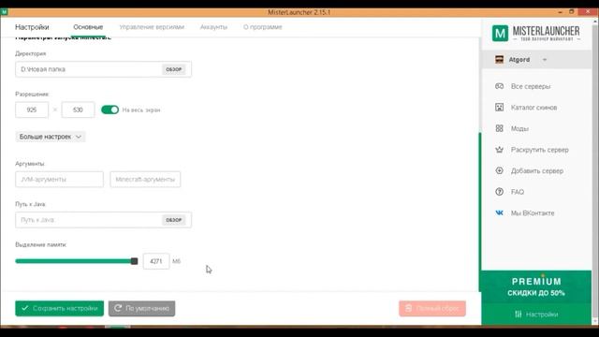Click the VK logo icon
Image resolution: width=599 pixels, height=337 pixels.
[x=499, y=212]
